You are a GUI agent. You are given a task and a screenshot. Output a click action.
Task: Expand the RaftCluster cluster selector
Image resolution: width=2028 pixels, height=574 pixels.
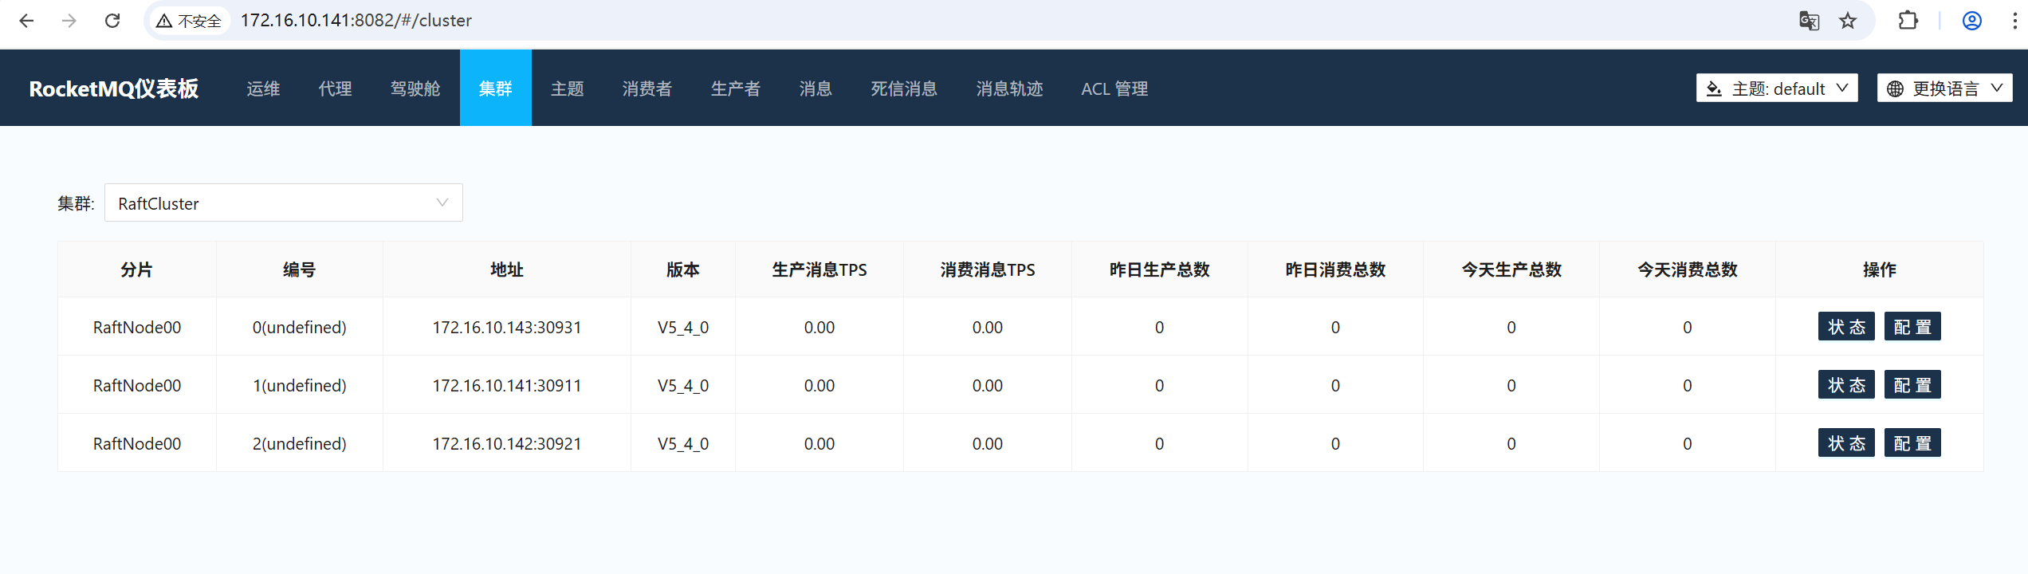[x=283, y=203]
